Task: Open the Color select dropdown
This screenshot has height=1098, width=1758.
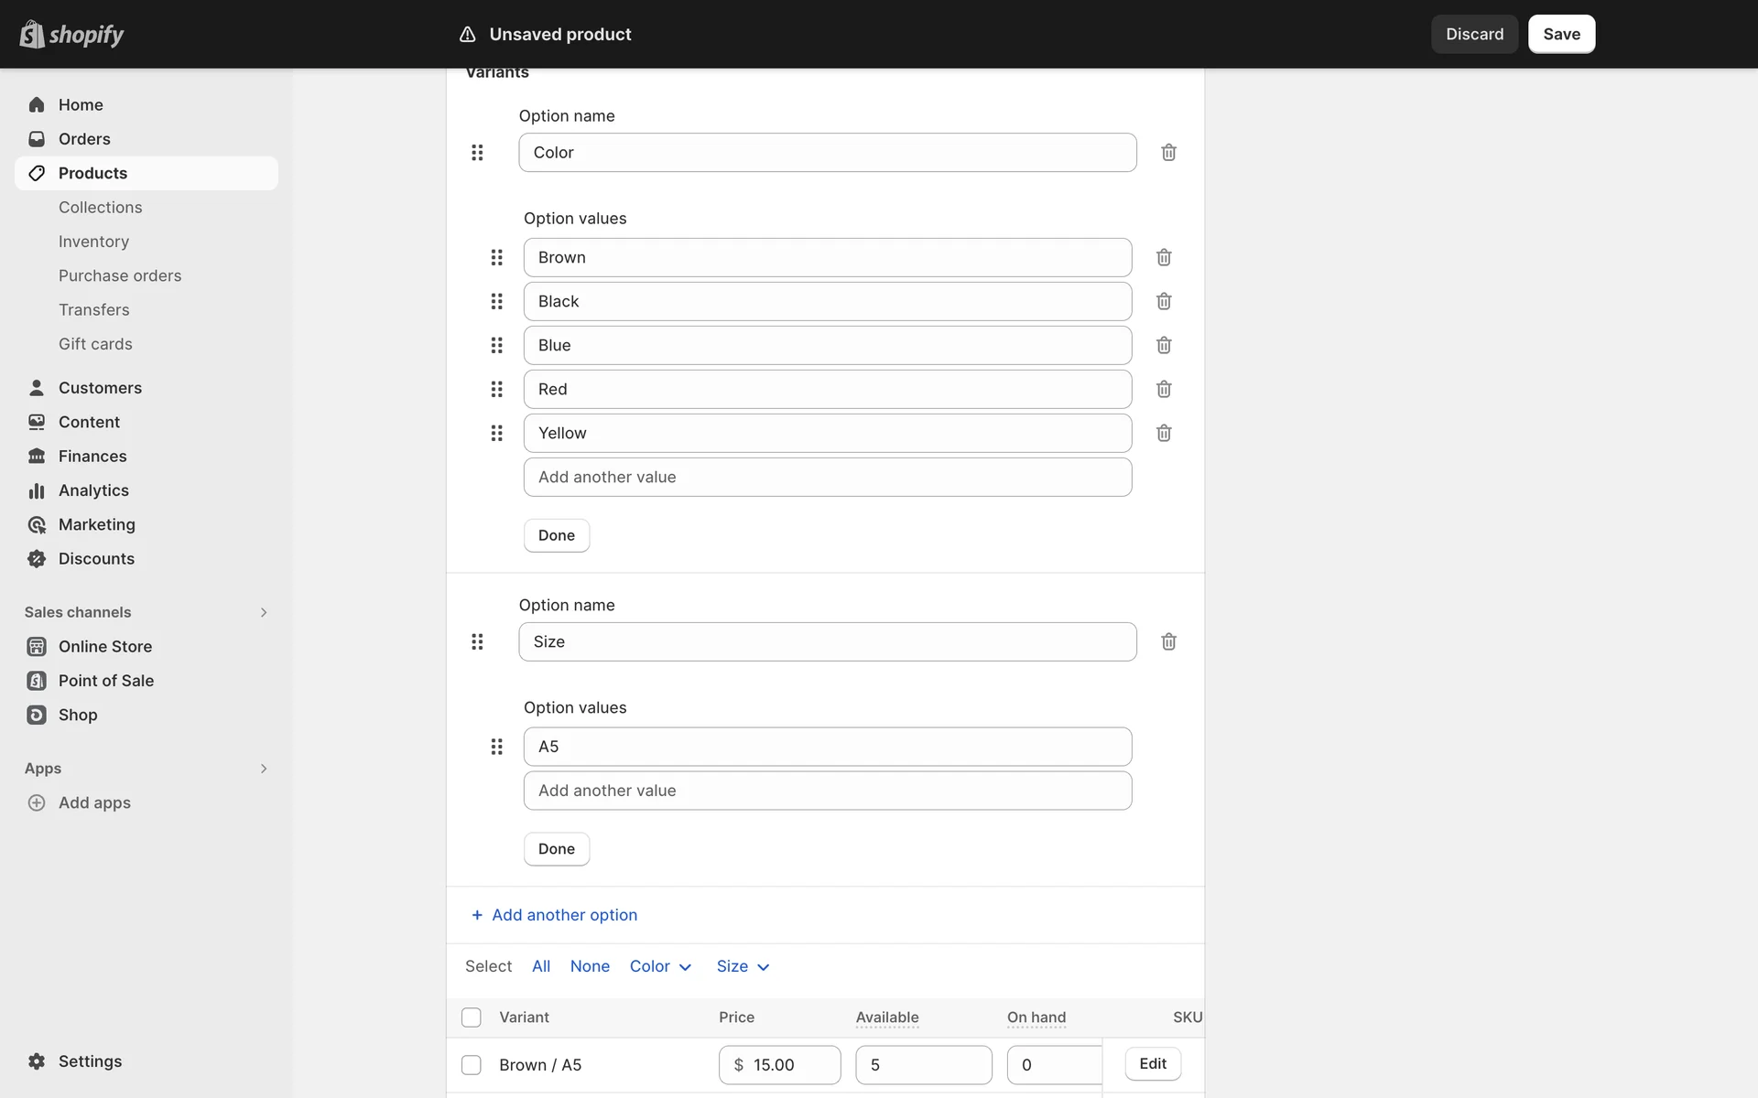Action: (660, 966)
